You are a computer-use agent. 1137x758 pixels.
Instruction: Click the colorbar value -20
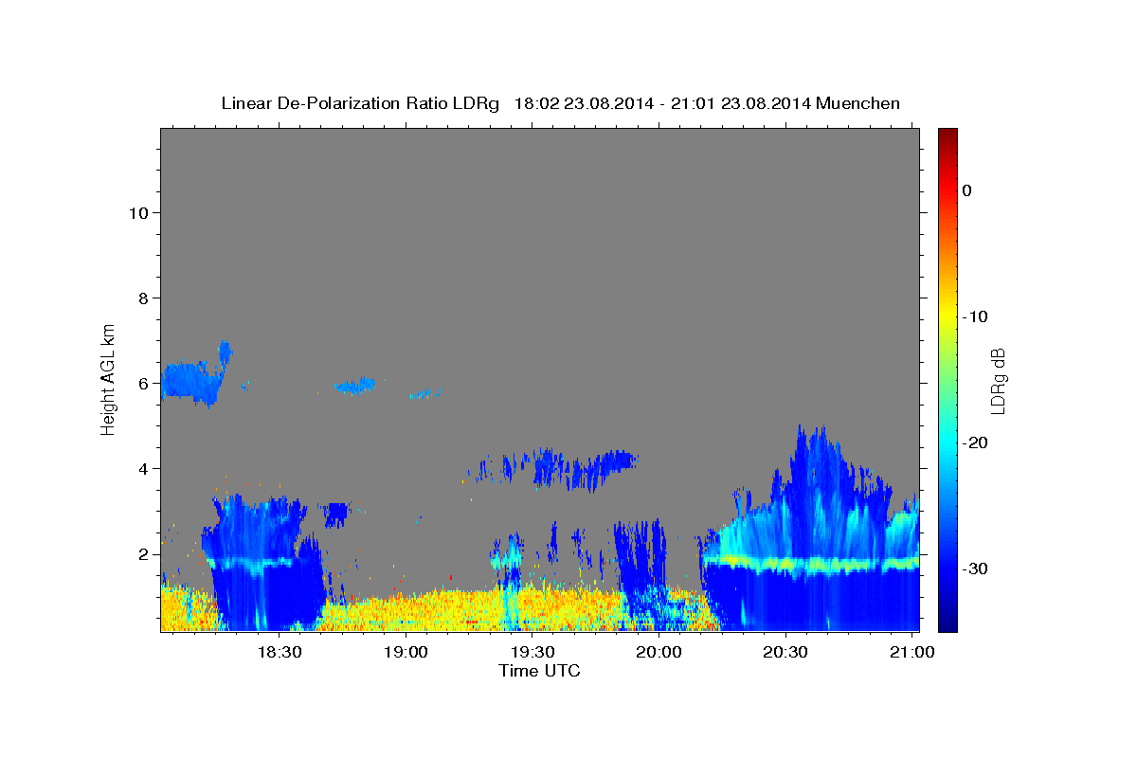[976, 442]
